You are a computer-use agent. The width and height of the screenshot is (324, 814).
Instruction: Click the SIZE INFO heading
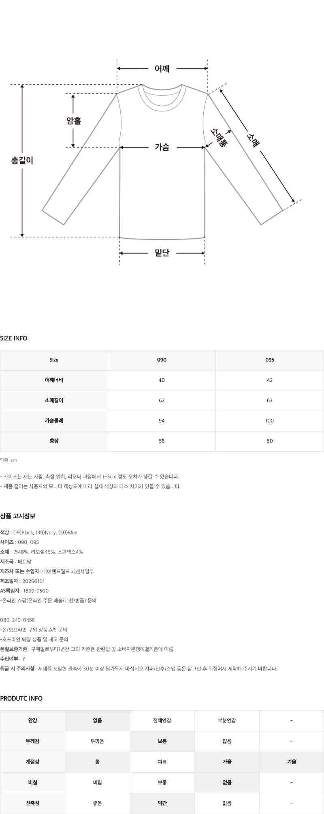coord(14,338)
